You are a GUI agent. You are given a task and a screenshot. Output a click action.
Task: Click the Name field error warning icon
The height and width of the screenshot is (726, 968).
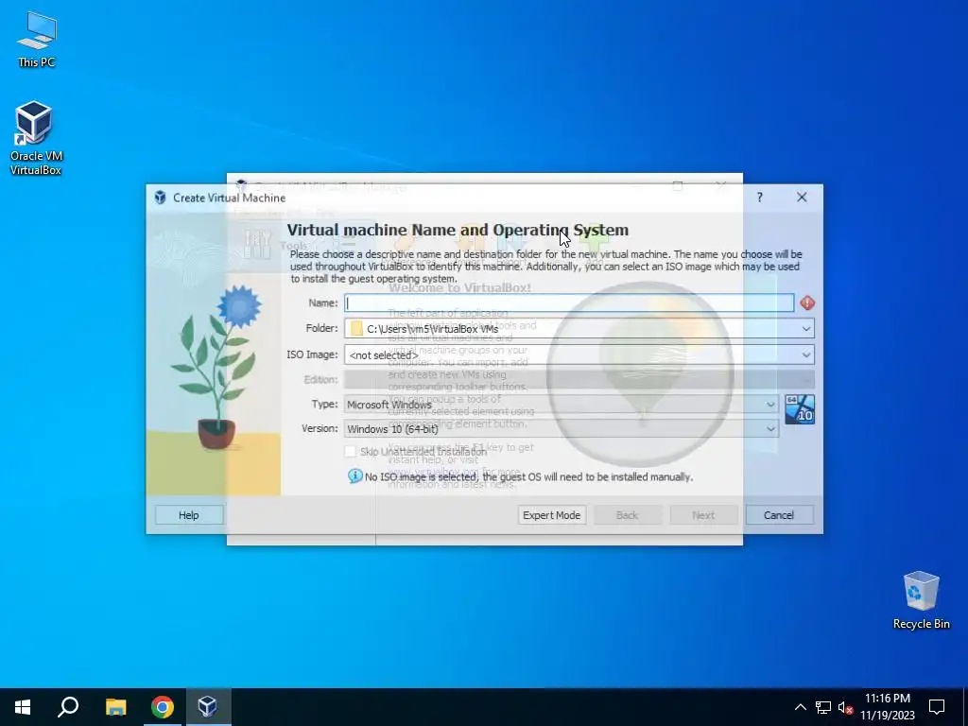click(807, 303)
